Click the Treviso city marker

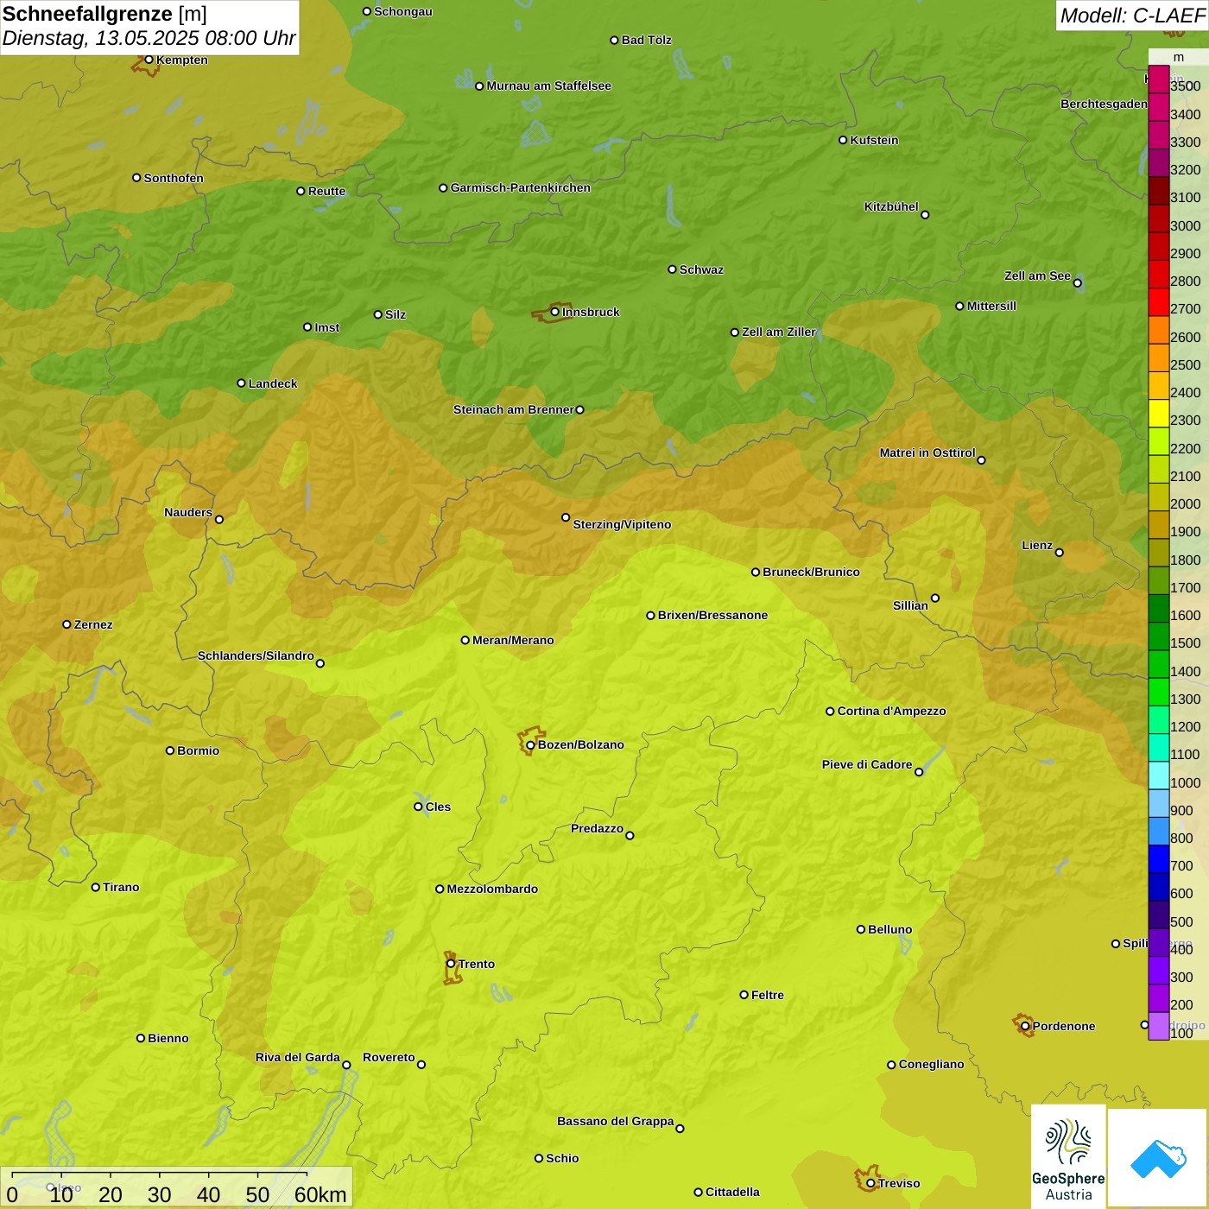point(870,1183)
